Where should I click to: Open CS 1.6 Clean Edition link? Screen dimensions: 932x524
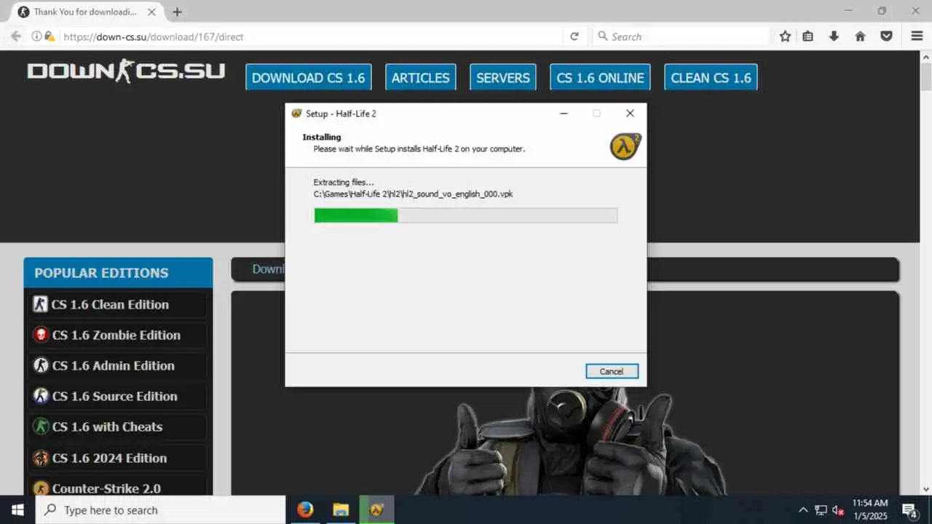pos(110,304)
